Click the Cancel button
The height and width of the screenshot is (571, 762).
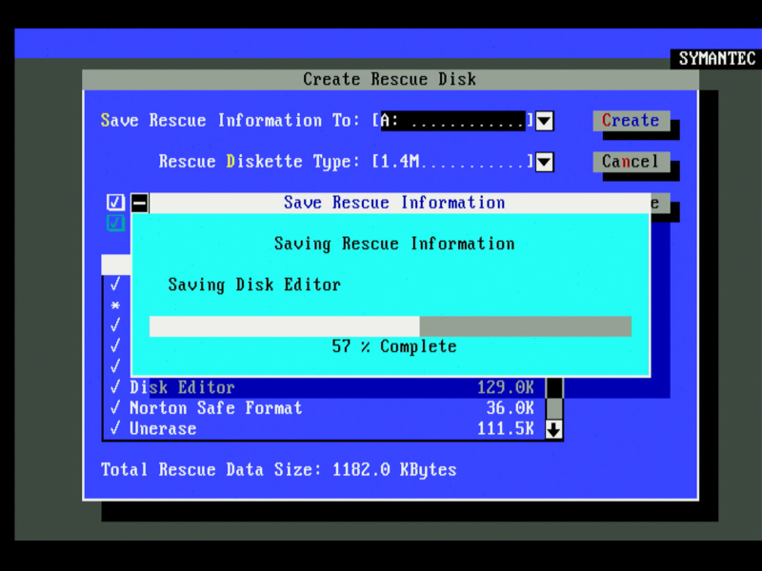click(x=631, y=162)
